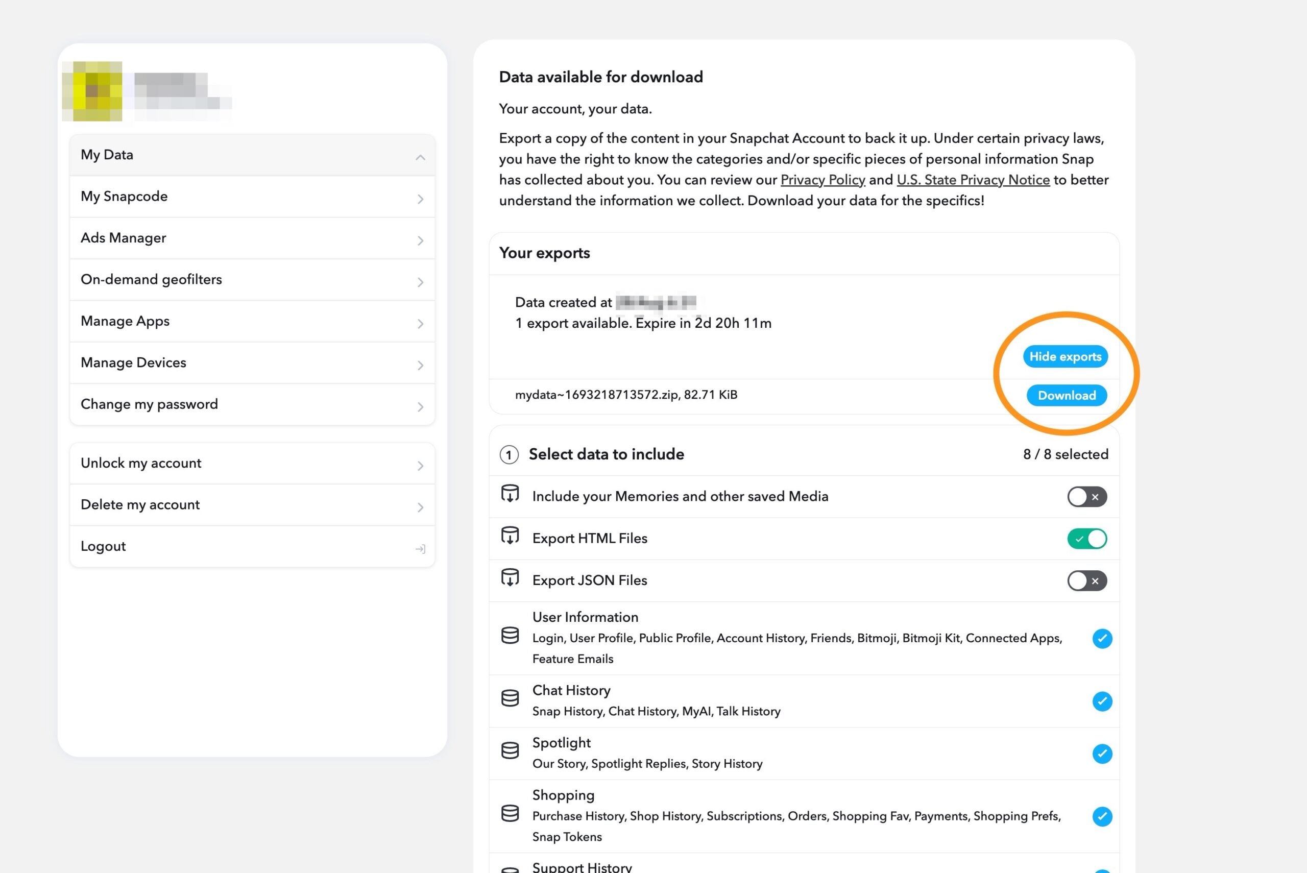Uncheck the Chat History checkmark
1307x873 pixels.
[x=1102, y=701]
